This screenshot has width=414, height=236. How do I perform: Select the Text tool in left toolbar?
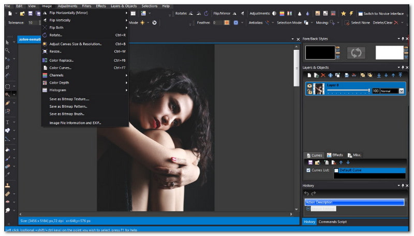pyautogui.click(x=8, y=122)
